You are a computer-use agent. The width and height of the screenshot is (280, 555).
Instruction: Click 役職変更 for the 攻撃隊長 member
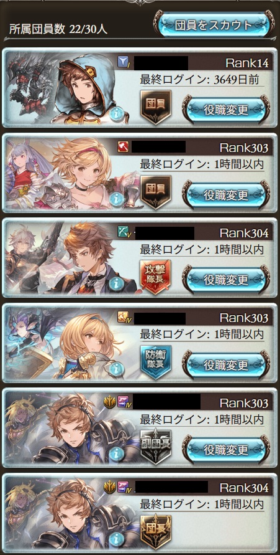[x=226, y=280]
